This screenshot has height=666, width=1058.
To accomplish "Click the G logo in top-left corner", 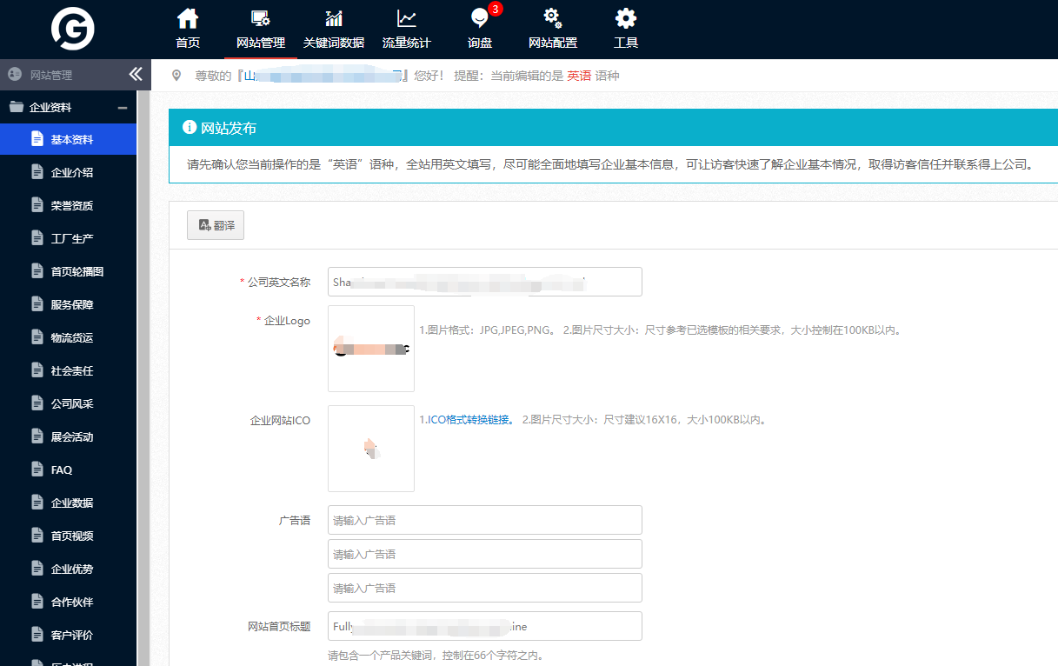I will coord(72,29).
